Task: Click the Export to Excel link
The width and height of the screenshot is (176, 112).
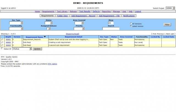Action: pos(72,34)
